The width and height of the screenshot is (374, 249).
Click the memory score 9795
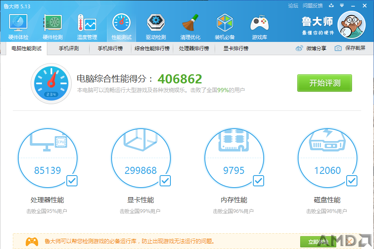[234, 171]
